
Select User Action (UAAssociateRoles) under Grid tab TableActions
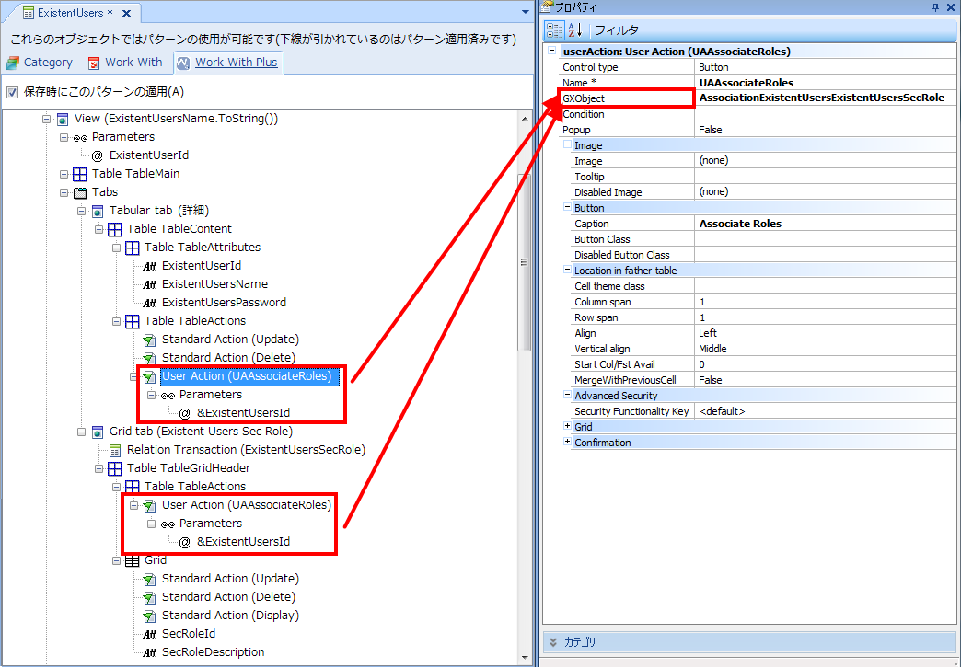[x=247, y=505]
